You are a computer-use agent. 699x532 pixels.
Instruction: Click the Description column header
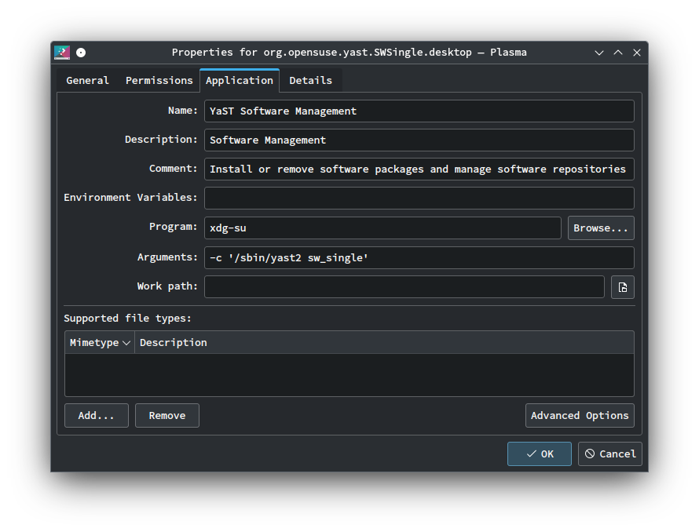(174, 343)
